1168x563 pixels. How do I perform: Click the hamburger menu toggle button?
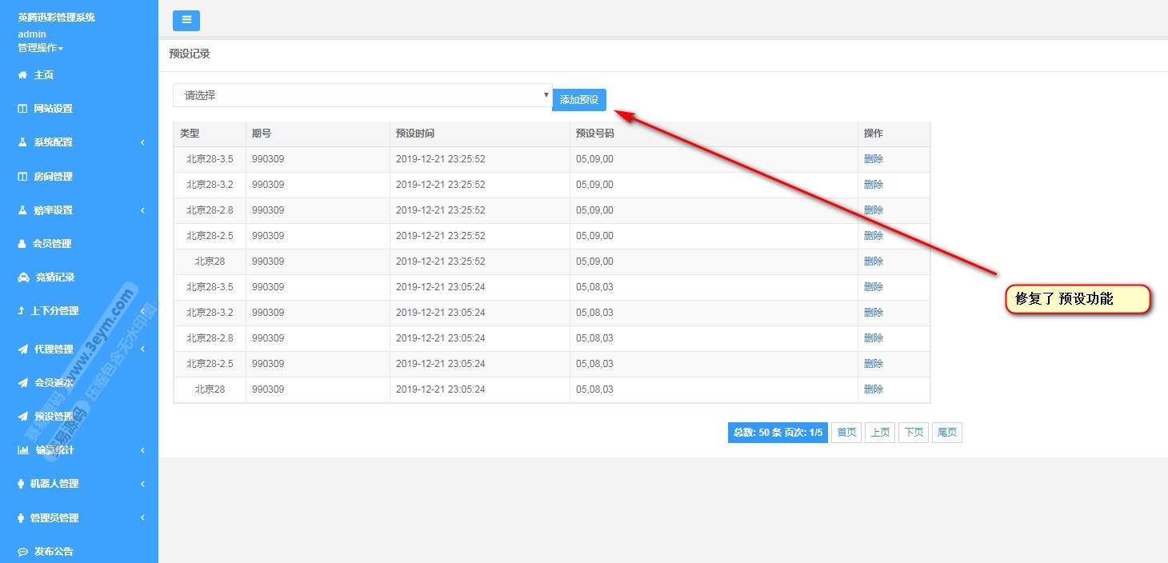click(186, 20)
